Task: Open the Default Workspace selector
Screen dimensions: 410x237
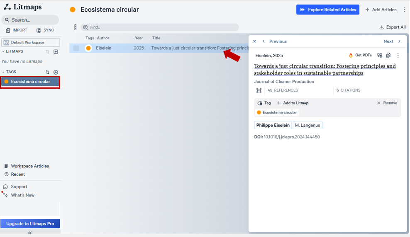Action: [30, 42]
